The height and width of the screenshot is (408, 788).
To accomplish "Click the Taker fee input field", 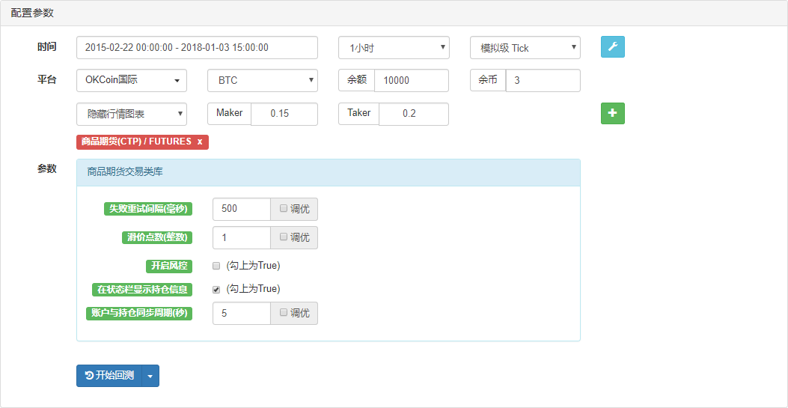I will point(413,114).
